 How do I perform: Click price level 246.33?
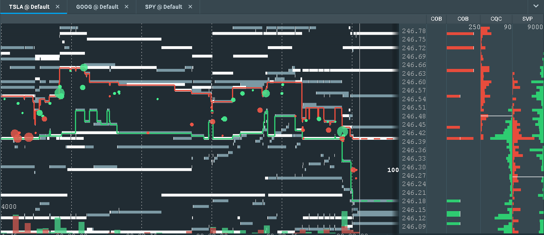[x=414, y=159]
